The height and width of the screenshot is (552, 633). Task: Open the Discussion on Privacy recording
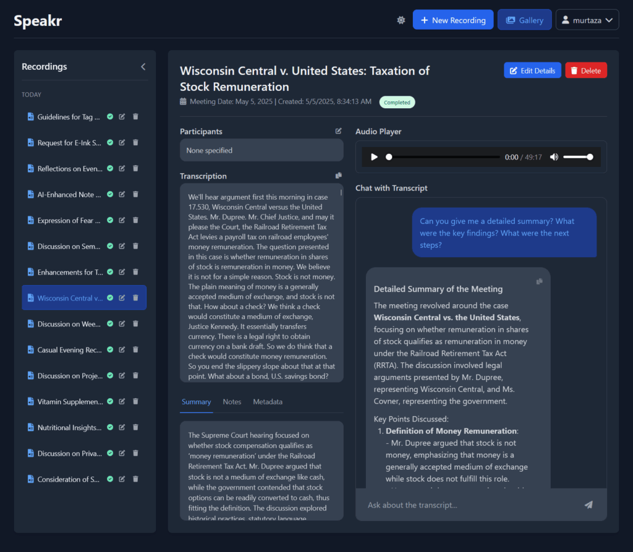(x=69, y=454)
